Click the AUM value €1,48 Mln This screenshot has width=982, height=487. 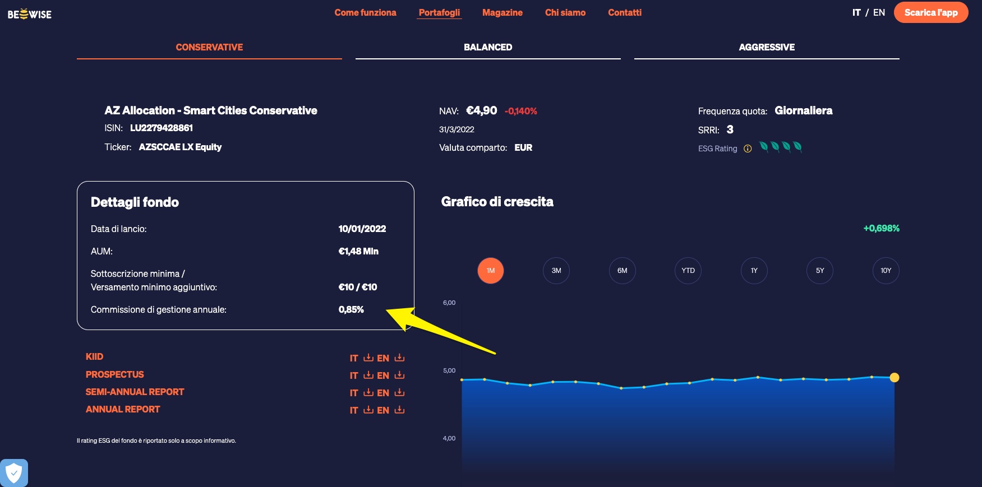[x=358, y=251]
